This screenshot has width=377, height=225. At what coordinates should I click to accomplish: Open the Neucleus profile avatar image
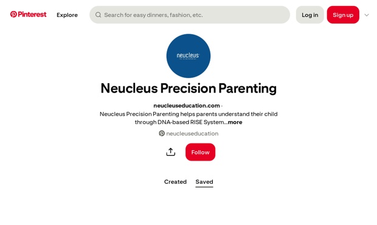(188, 56)
